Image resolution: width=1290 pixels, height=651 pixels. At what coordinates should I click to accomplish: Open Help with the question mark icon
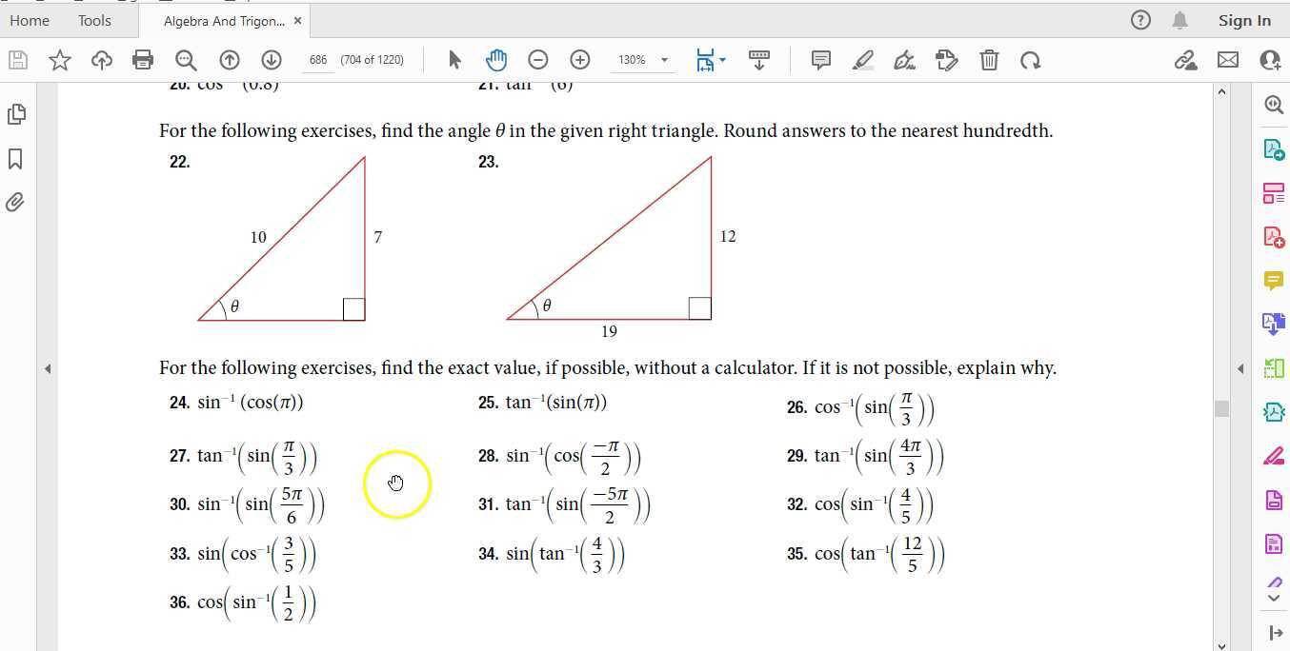[x=1140, y=19]
